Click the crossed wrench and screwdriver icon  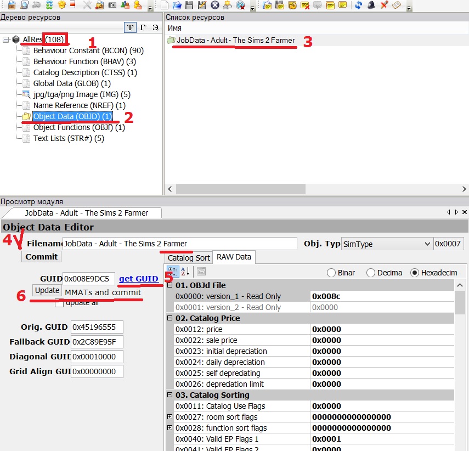coord(87,5)
